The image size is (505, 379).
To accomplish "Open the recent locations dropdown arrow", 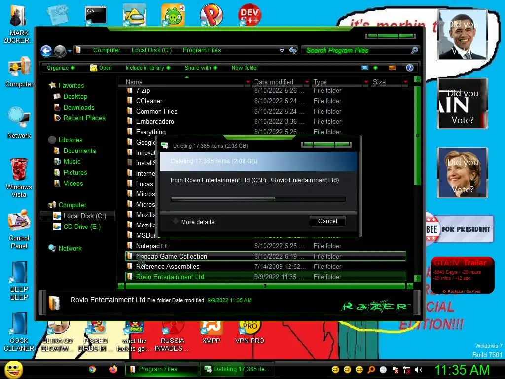I will pos(70,51).
